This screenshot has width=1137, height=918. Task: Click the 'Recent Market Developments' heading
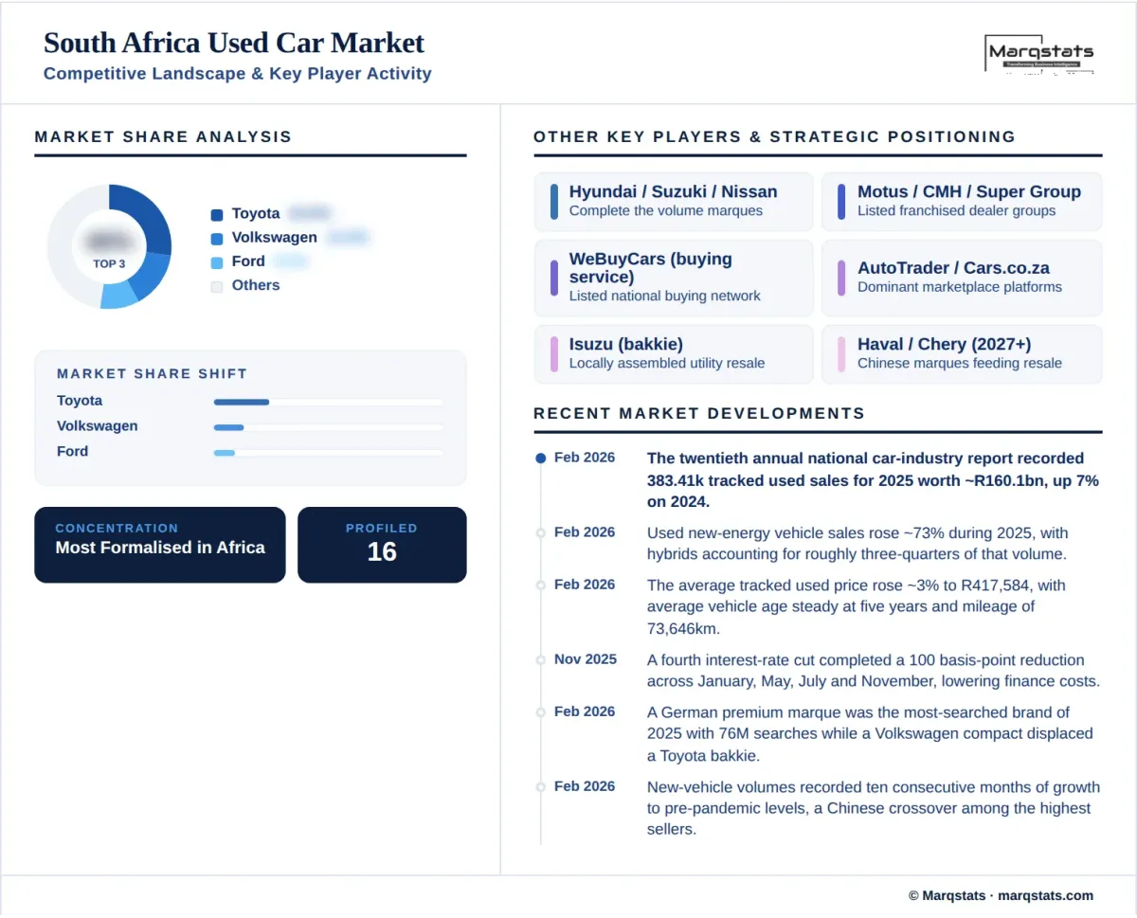coord(699,414)
